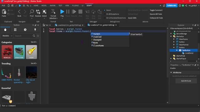The image size is (200, 112).
Task: Click the Paste clipboard icon
Action: (4, 12)
